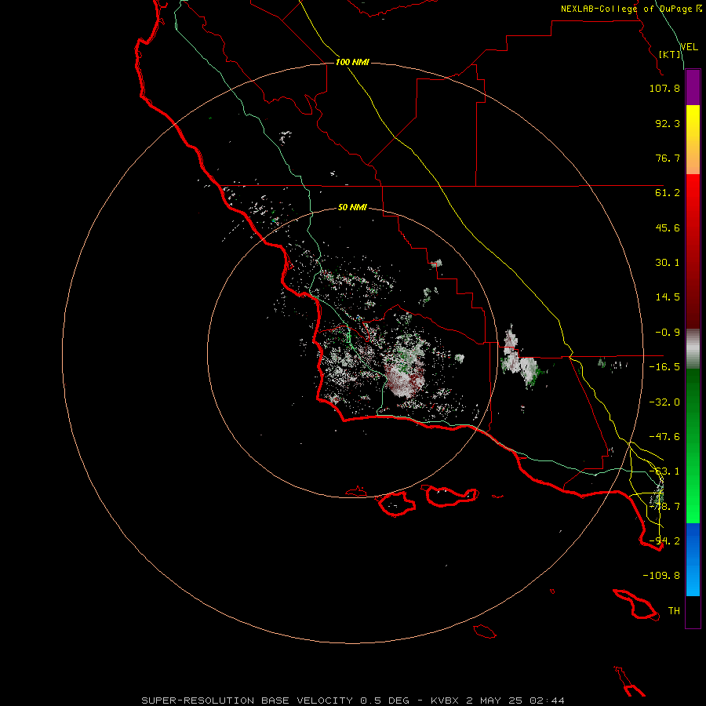Select the -32.0 velocity scale value
The image size is (706, 706).
(664, 402)
